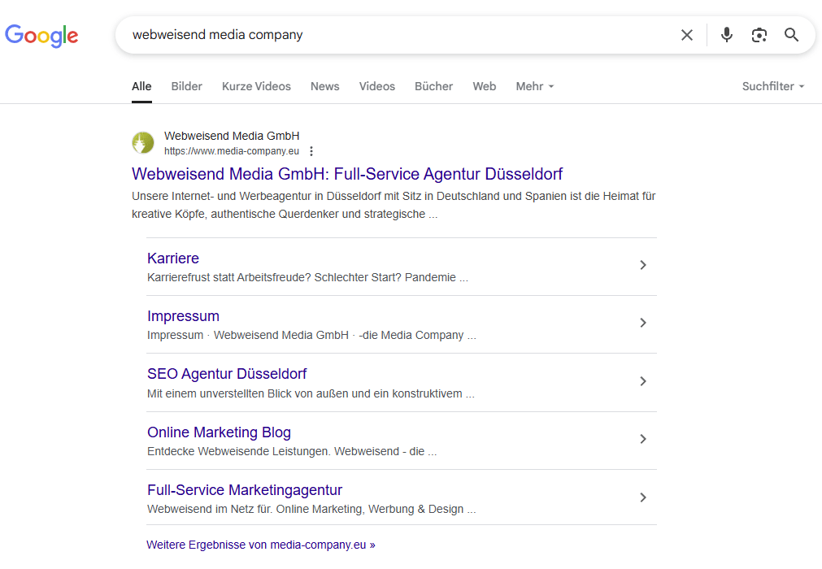Click the chevron in the Online Marketing Blog row
Image resolution: width=822 pixels, height=569 pixels.
643,439
